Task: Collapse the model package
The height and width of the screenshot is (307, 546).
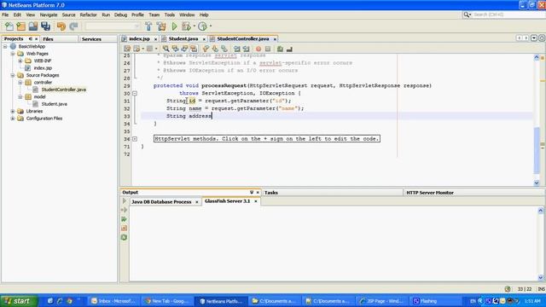Action: [x=20, y=96]
